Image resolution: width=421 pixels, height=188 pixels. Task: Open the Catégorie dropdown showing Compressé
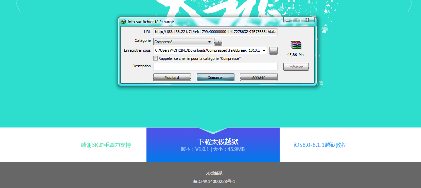[x=183, y=42]
